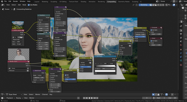Open Linear interpolation dropdown on Color Ramp
Screen dimensions: 187x102
[x=112, y=64]
